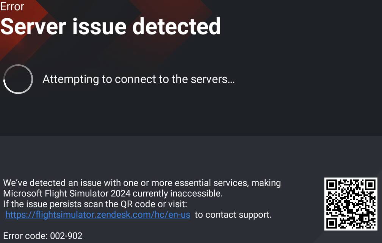
Task: Click "Attempting to connect to the servers…" text
Action: pos(138,79)
